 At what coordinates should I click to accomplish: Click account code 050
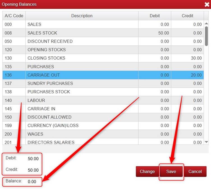[8, 41]
